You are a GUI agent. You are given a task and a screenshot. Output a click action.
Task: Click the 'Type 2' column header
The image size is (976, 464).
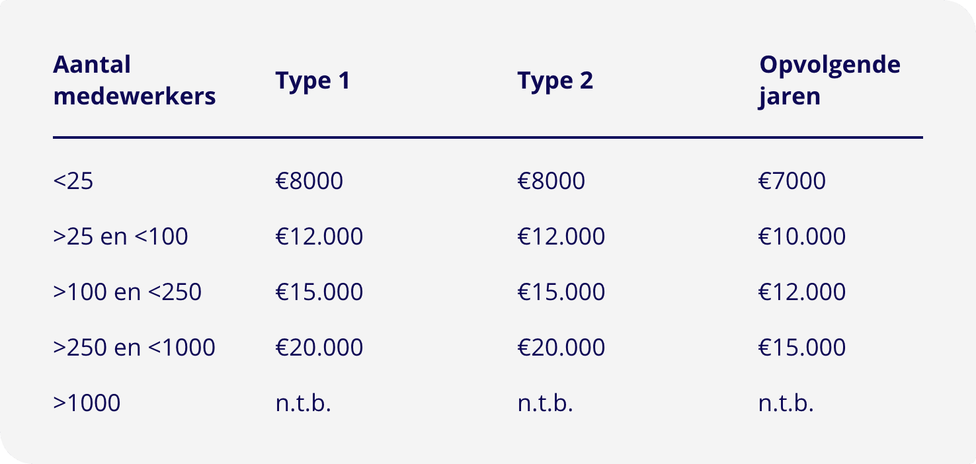555,81
